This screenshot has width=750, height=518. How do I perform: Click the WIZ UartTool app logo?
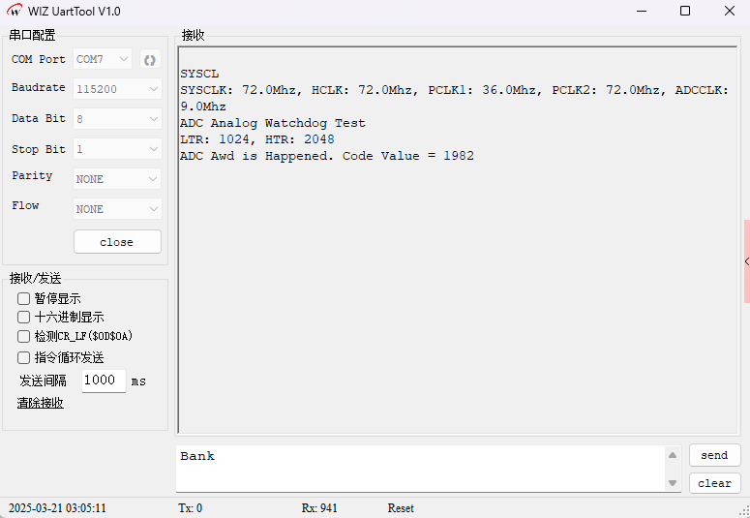tap(15, 11)
